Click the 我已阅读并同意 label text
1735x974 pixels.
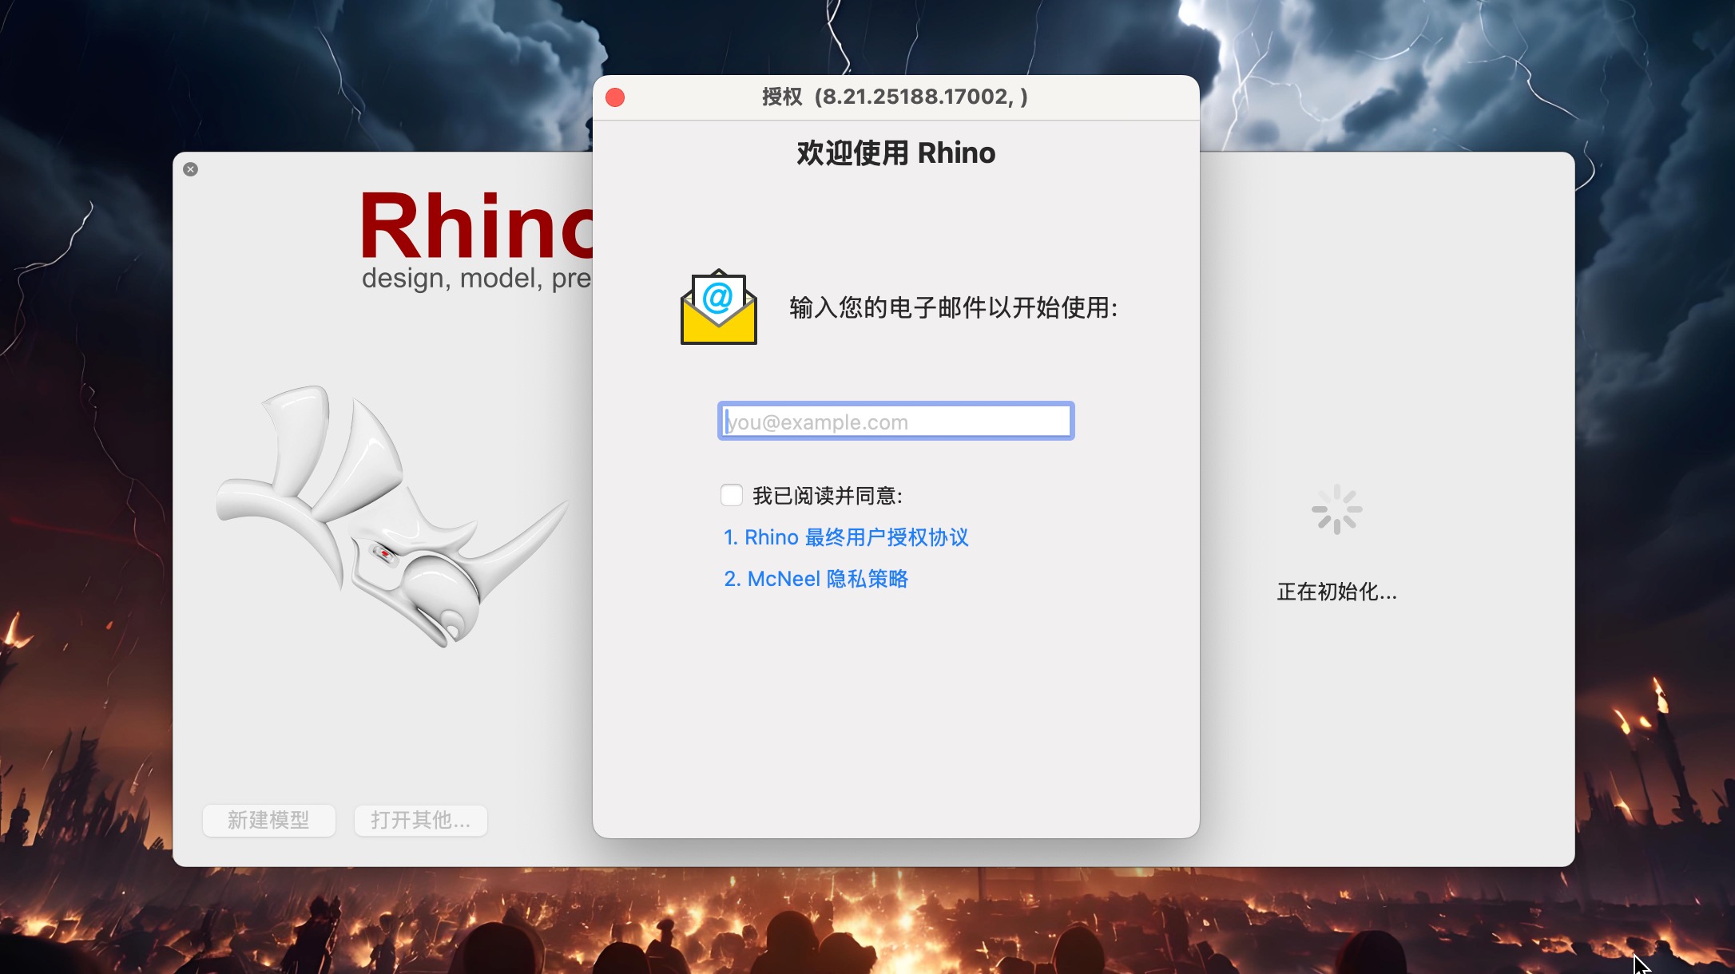(827, 496)
